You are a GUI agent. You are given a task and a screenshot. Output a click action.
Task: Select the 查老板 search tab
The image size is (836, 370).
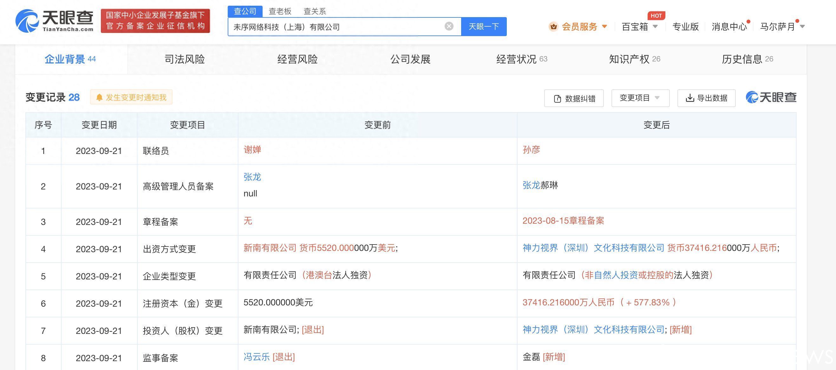pyautogui.click(x=280, y=11)
